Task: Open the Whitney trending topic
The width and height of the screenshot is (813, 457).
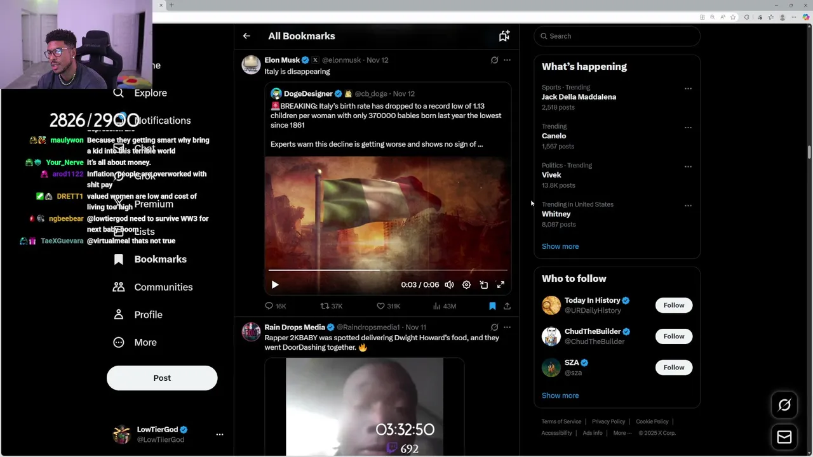Action: click(x=556, y=214)
